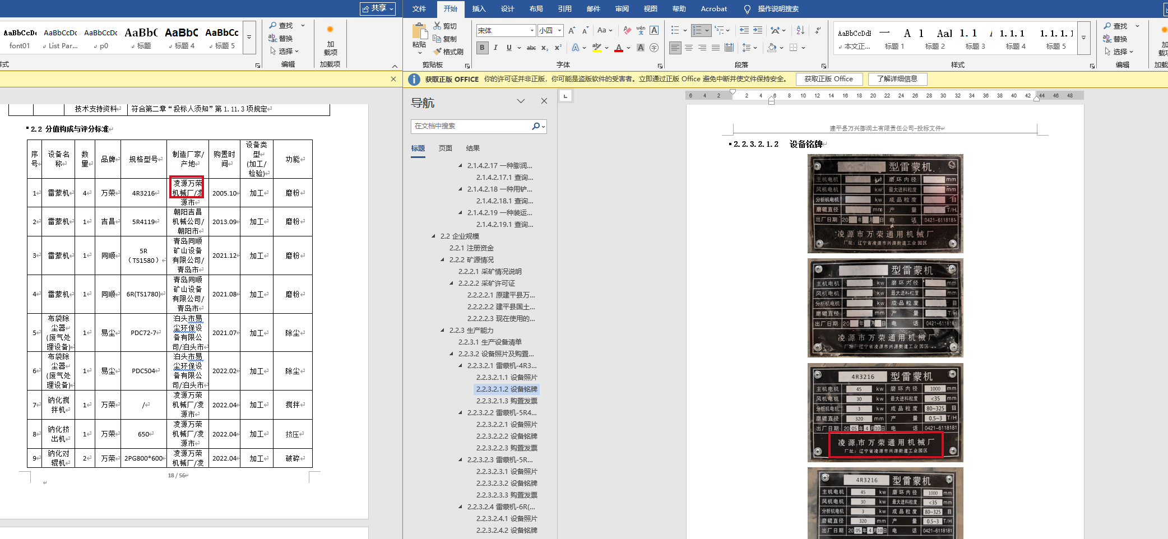Screen dimensions: 1168x539
Task: Click the Format Painter (格式刷) icon
Action: click(438, 52)
